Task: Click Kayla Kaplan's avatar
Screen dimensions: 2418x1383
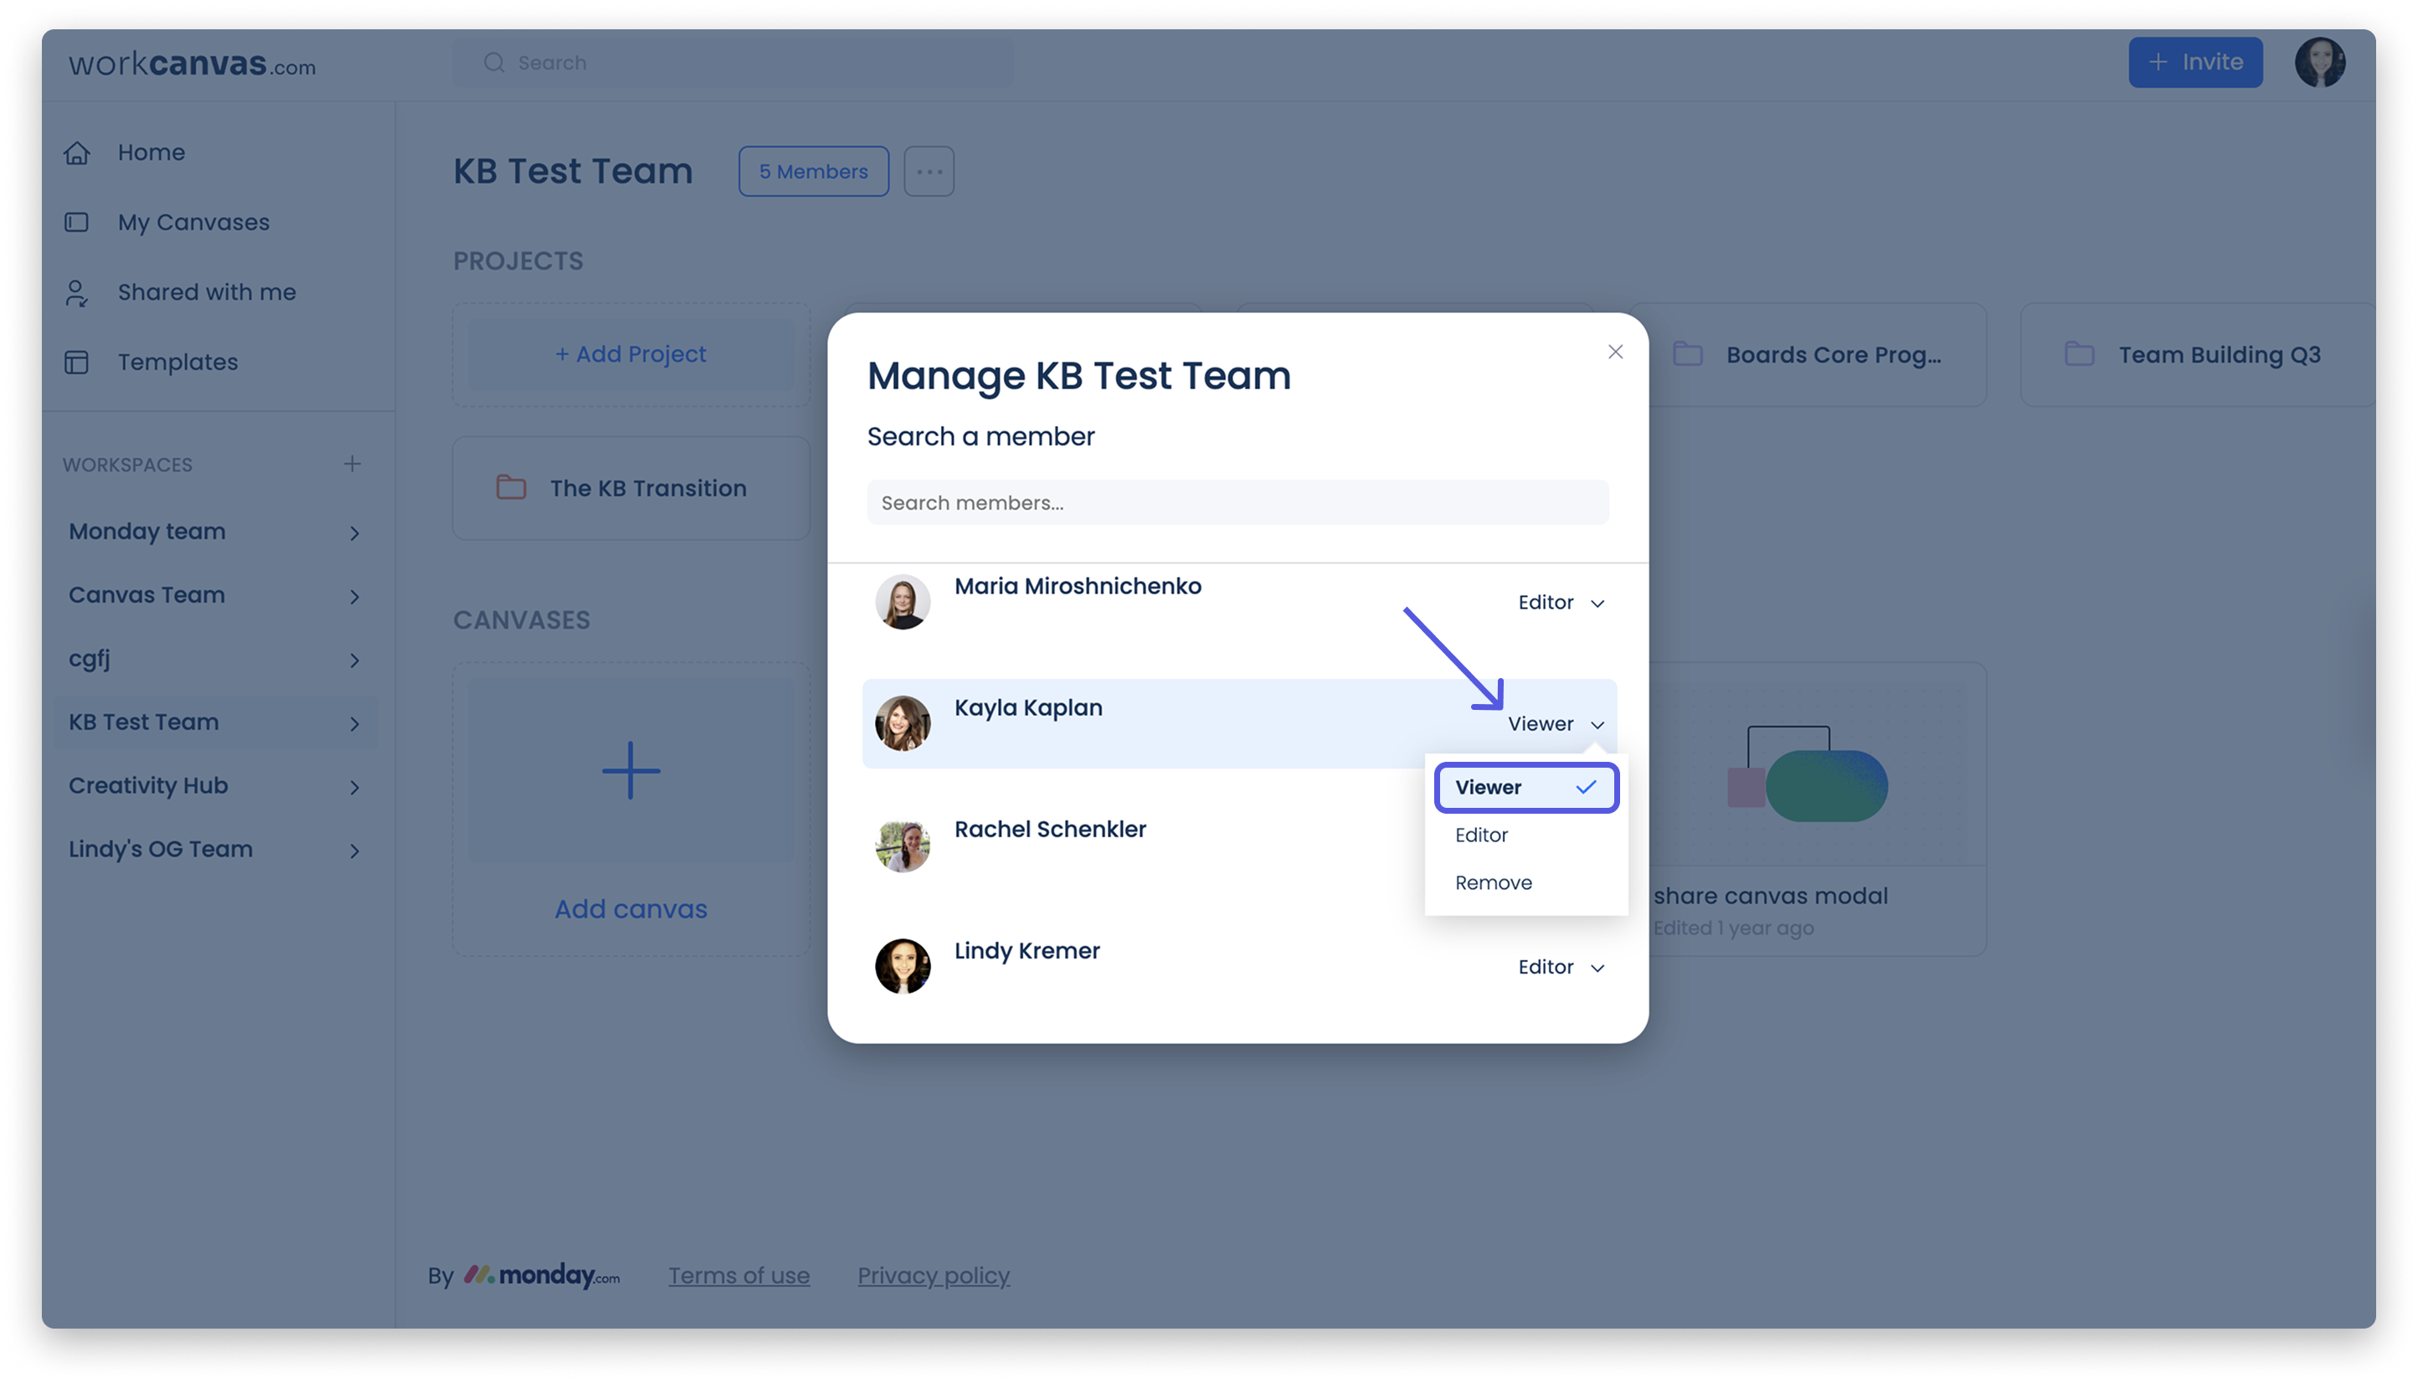Action: [903, 722]
